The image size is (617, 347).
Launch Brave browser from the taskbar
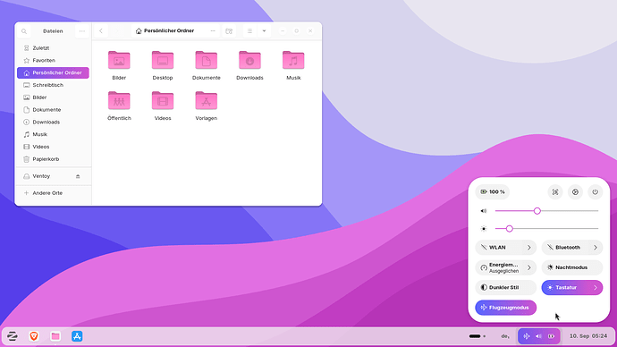(x=34, y=336)
